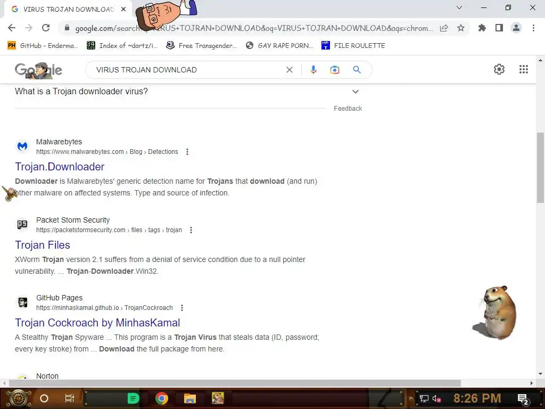Open the Chrome profile avatar
Screen dimensions: 545x409
pos(516,28)
